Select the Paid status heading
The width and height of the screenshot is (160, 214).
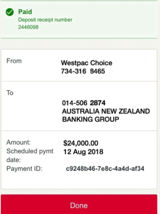(25, 12)
